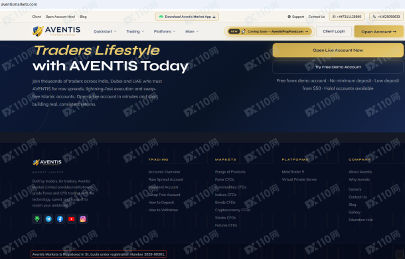
Task: Click the St. Lucia registration number text
Action: click(99, 254)
